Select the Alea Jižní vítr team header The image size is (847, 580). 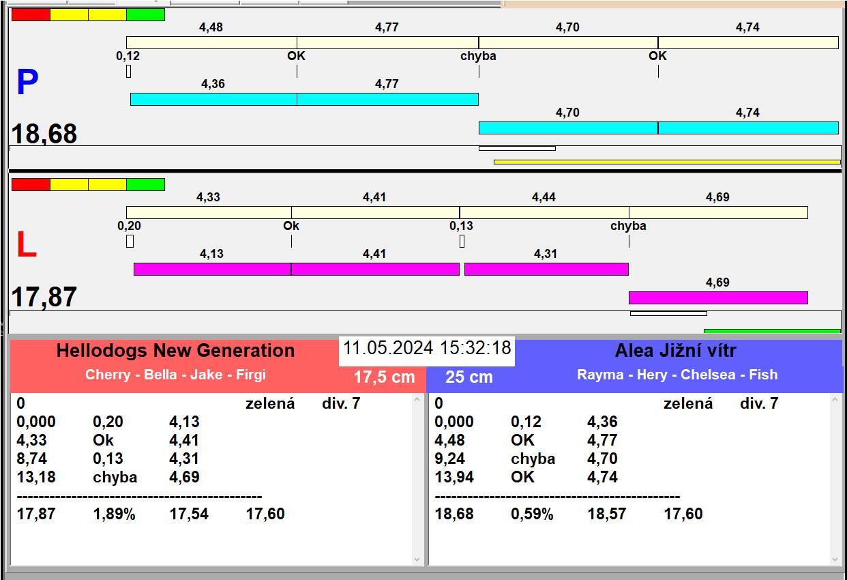(x=675, y=351)
